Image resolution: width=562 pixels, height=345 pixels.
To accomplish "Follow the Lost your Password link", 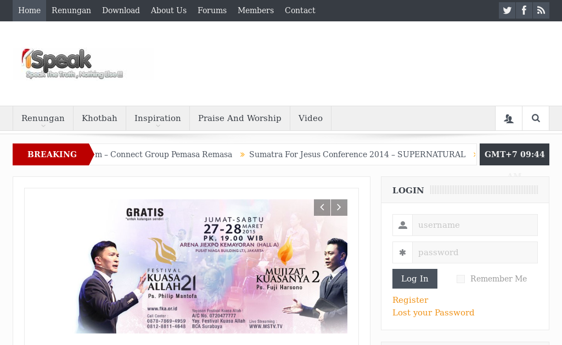I will click(434, 313).
